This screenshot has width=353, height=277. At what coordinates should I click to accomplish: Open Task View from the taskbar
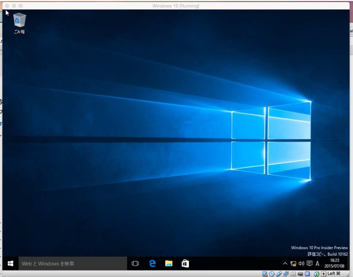point(135,264)
